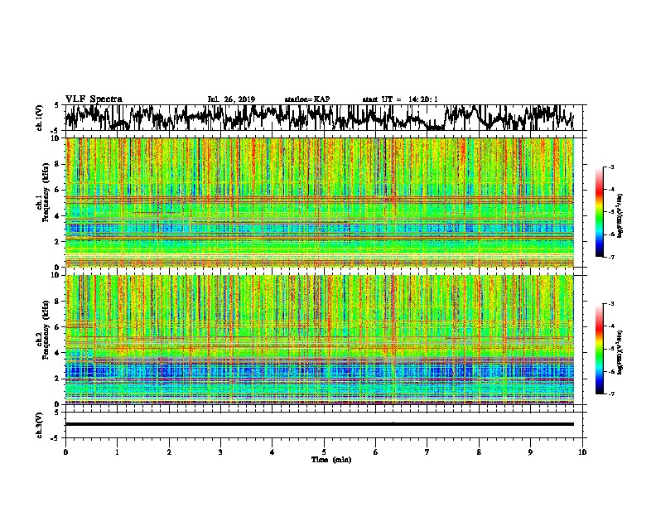Click the time axis tick label "3"
The image size is (656, 507).
220,451
